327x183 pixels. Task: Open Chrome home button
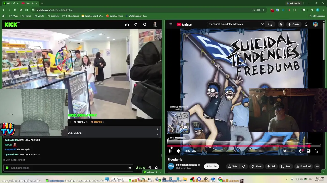(21, 10)
